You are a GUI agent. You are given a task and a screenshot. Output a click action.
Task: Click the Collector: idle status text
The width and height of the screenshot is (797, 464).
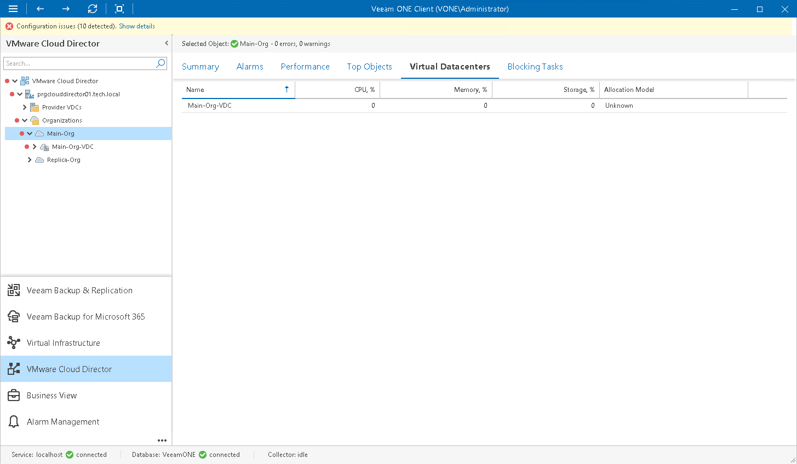click(288, 455)
